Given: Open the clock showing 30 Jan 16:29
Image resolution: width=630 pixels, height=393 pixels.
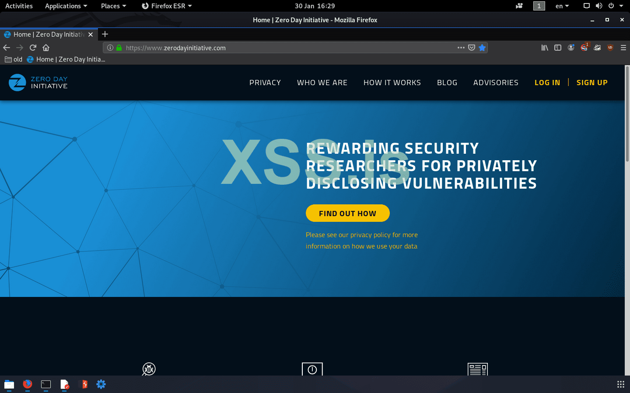Looking at the screenshot, I should point(315,6).
